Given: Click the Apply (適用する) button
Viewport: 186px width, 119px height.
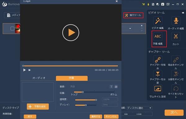Looking at the screenshot, I should tap(96, 117).
